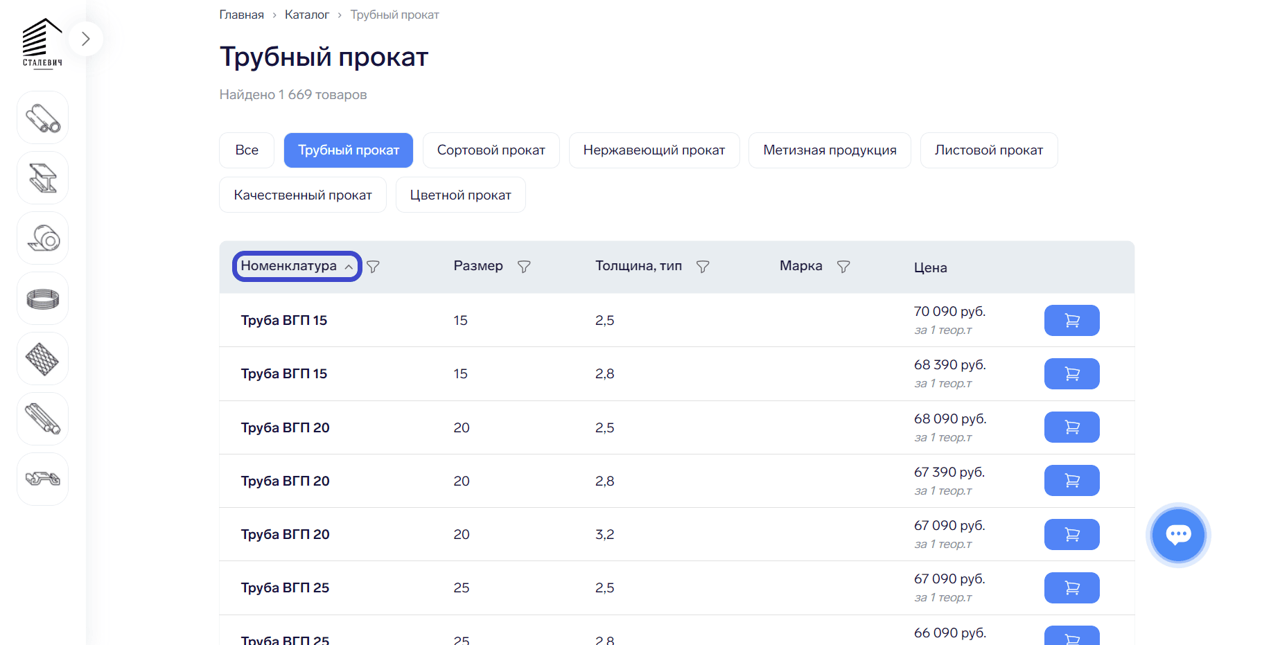Open the chat support bubble
This screenshot has width=1271, height=645.
click(1178, 535)
